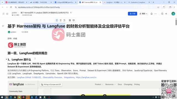177x99 pixels.
Task: Click the blue 分享 share button
Action: click(132, 13)
